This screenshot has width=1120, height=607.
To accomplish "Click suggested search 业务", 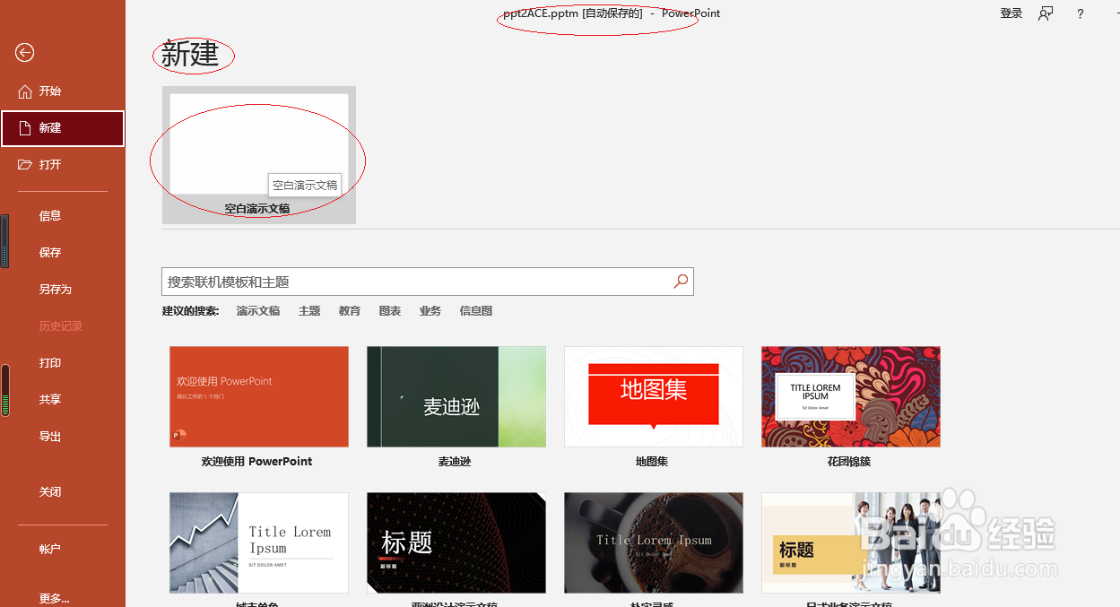I will pos(430,311).
